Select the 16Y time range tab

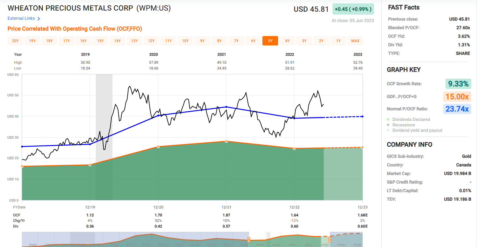pyautogui.click(x=83, y=41)
